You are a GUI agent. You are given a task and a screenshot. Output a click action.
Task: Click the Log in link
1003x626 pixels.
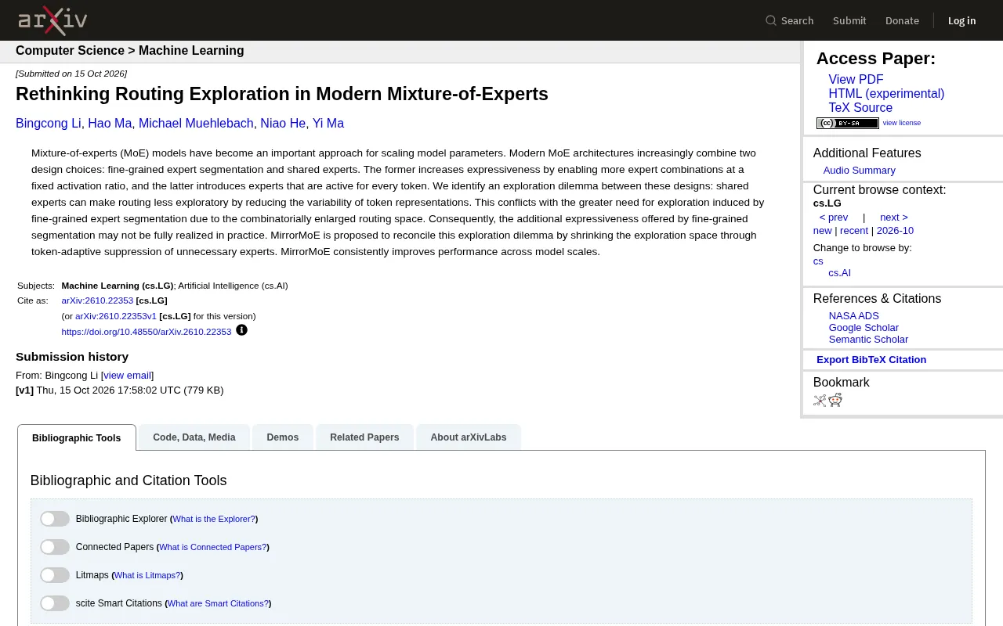(961, 20)
